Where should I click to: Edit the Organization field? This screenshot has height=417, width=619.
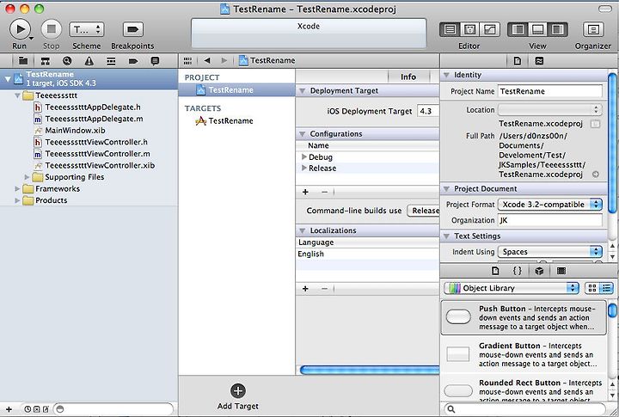click(x=550, y=220)
